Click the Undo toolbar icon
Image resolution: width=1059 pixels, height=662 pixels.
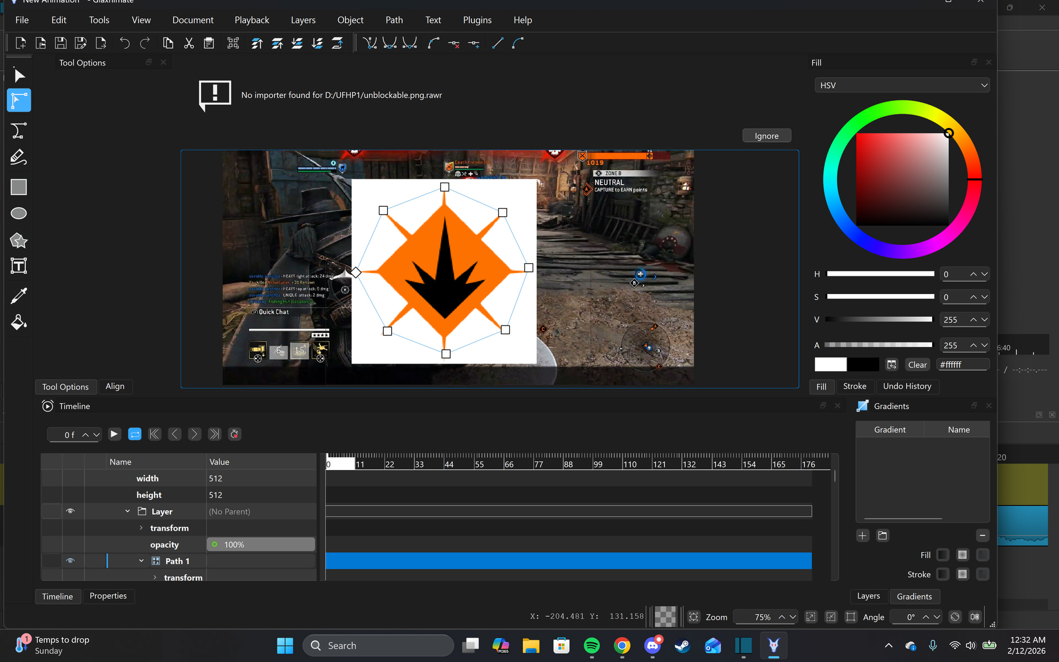[x=125, y=43]
